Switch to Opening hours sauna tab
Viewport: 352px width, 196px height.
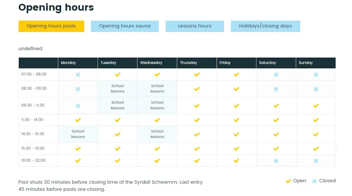(x=125, y=26)
